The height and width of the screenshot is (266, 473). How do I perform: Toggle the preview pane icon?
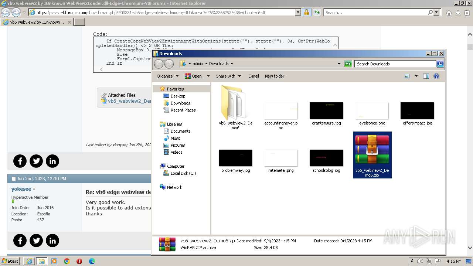[x=426, y=76]
